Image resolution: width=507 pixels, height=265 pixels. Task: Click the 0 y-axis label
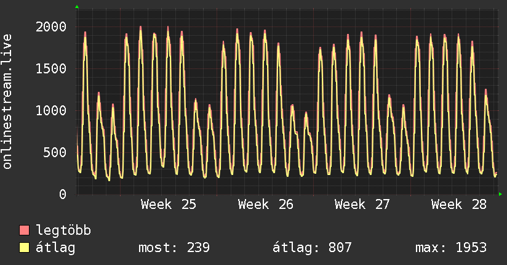(x=63, y=194)
